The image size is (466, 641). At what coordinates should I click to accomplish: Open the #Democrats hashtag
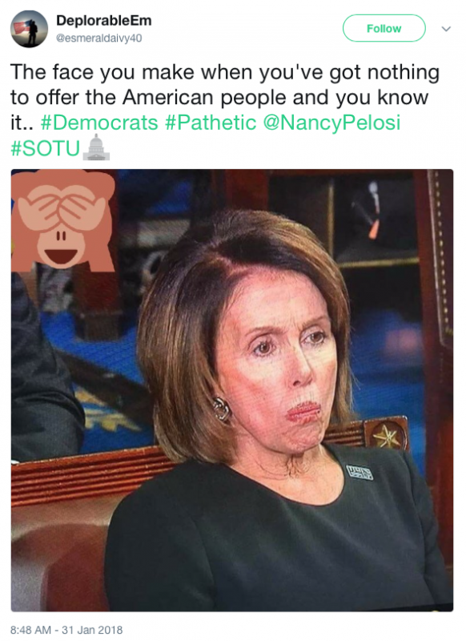click(99, 123)
